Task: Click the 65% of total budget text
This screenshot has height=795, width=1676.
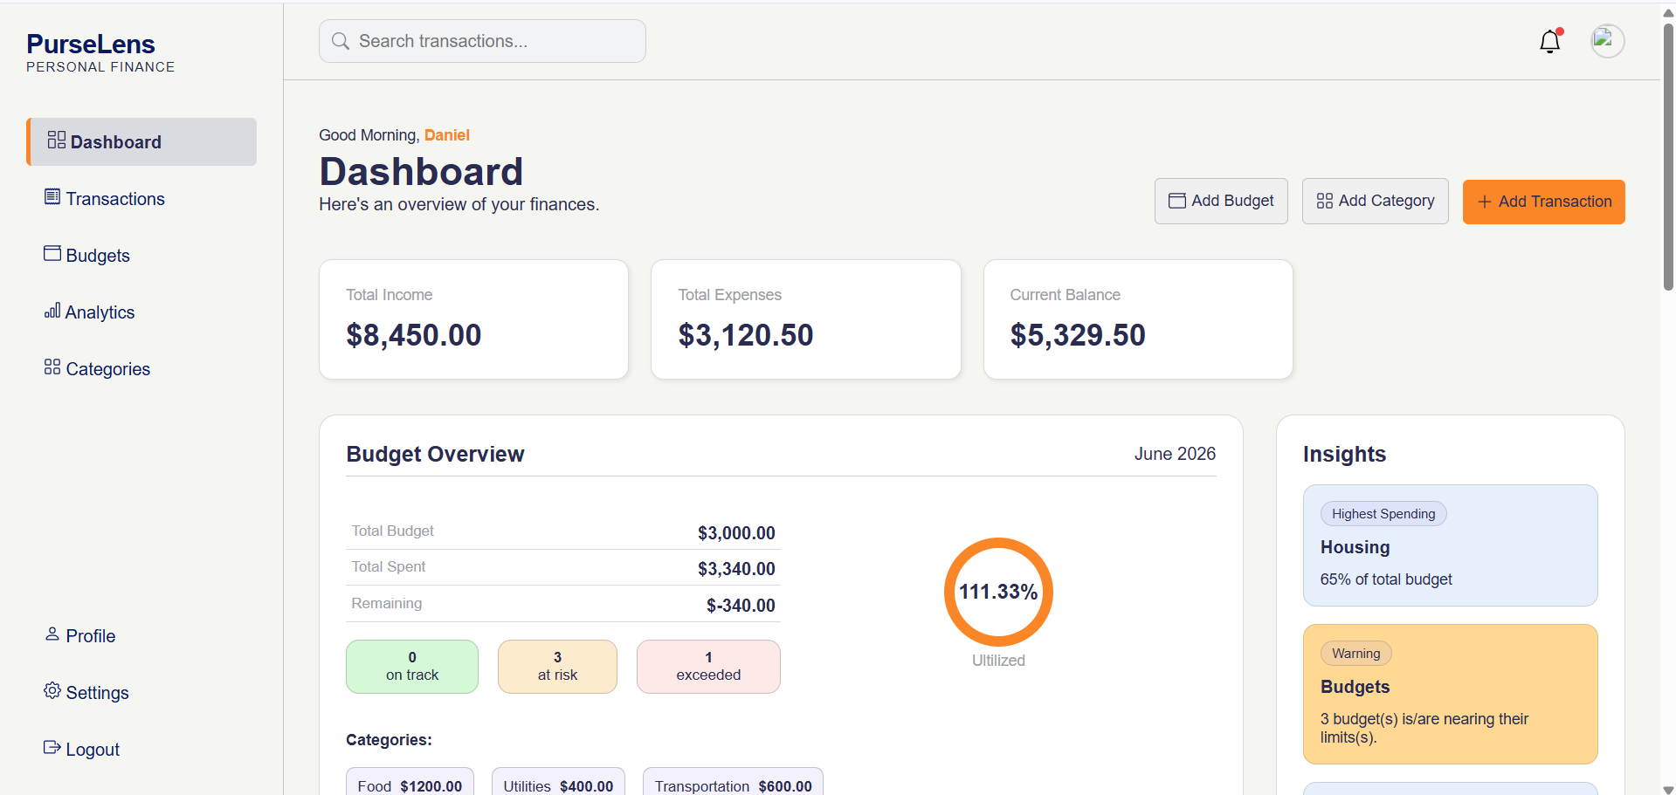Action: (1386, 579)
